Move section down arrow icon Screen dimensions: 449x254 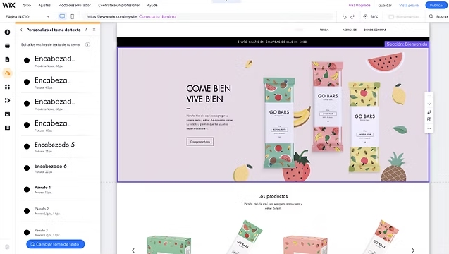point(429,104)
